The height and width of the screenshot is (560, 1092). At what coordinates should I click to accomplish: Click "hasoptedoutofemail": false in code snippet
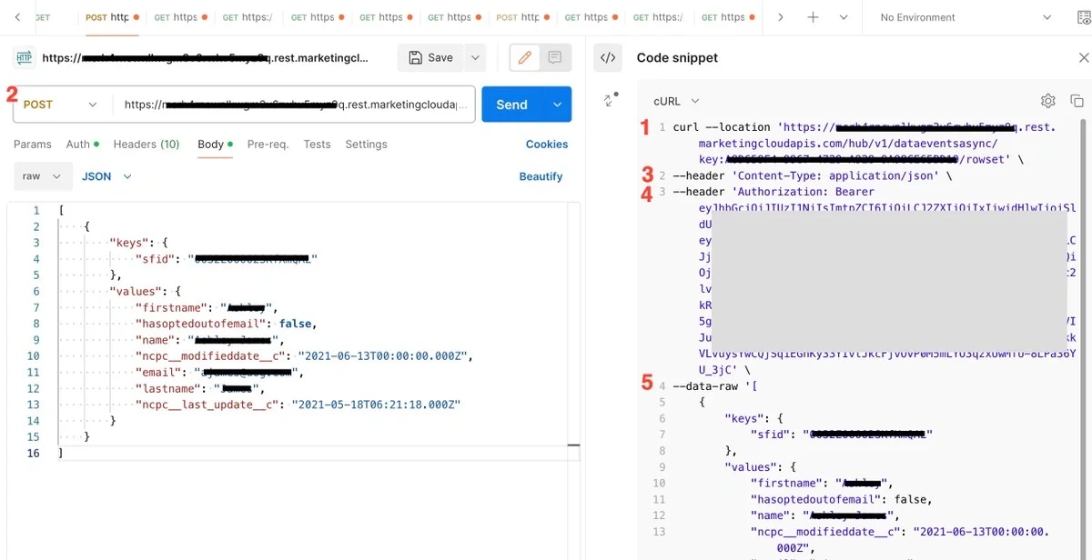click(841, 499)
